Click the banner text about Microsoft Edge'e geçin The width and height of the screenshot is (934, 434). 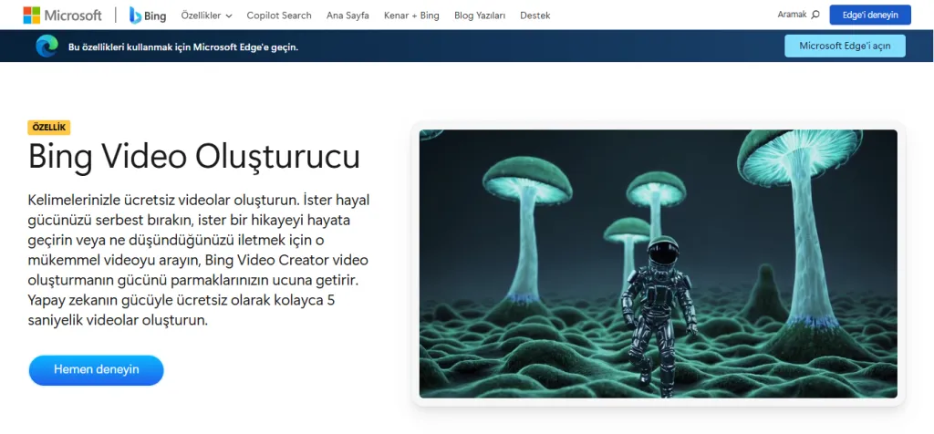(x=182, y=47)
